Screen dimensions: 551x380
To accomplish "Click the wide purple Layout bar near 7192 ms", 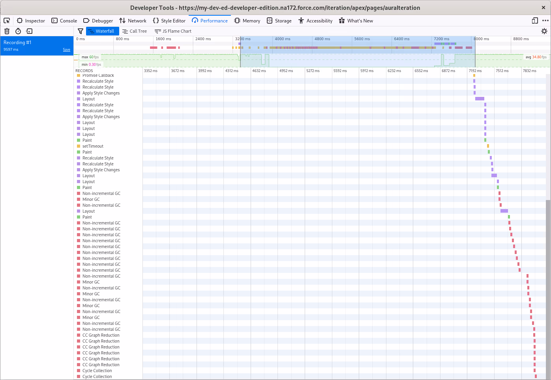I will click(x=480, y=99).
